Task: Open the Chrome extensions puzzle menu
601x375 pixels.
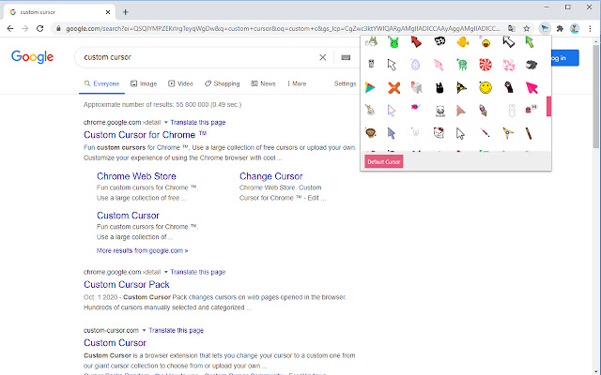Action: [x=560, y=28]
